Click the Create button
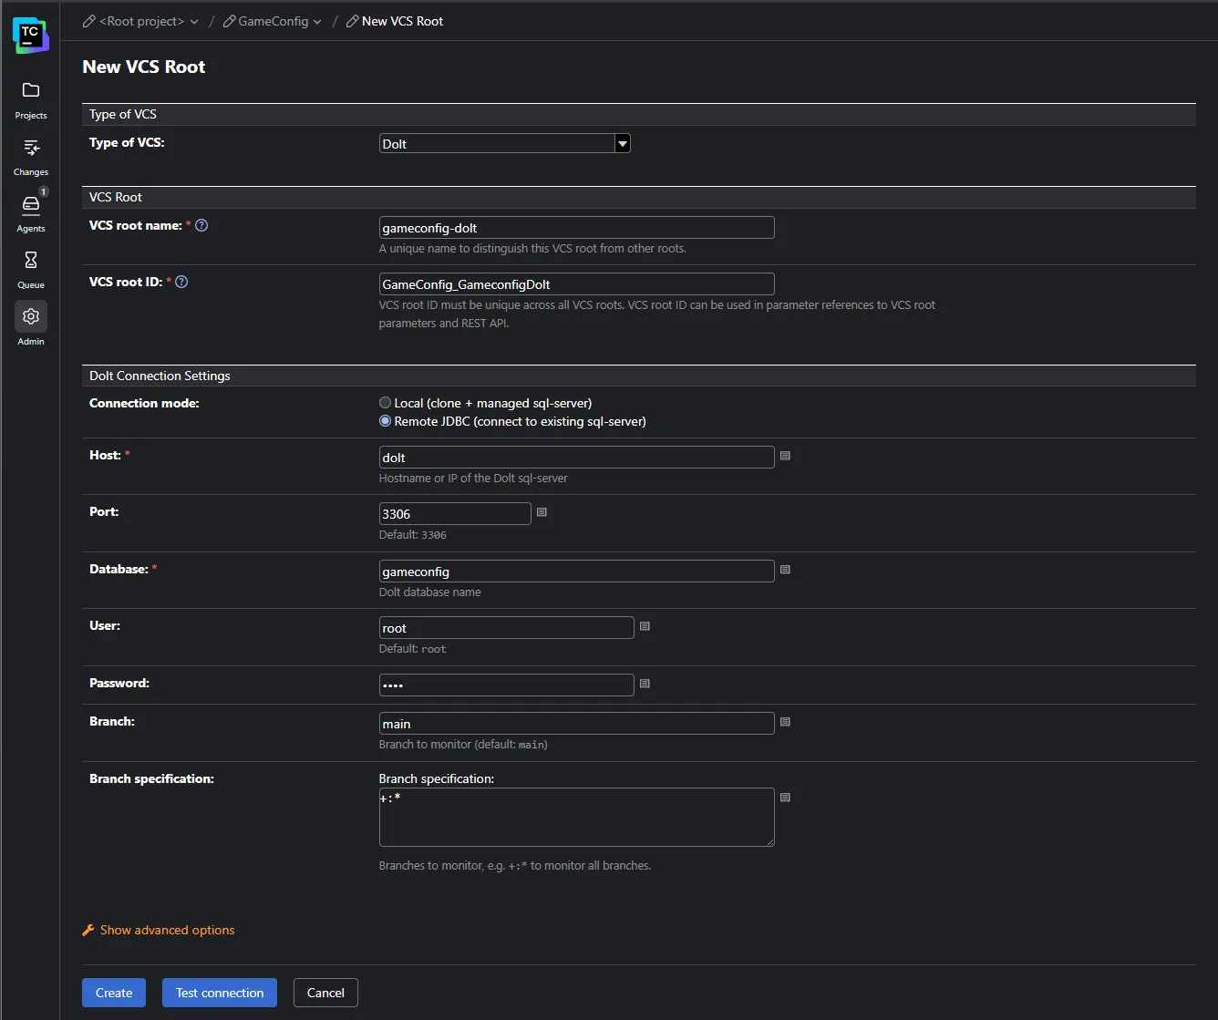Viewport: 1218px width, 1020px height. click(x=114, y=993)
